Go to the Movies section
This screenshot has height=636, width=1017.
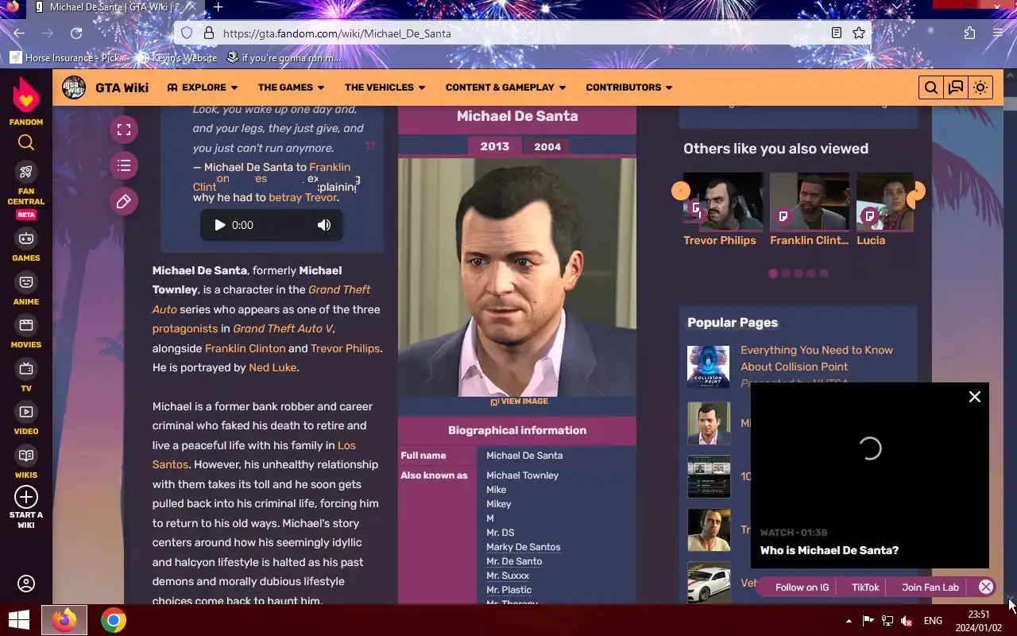point(26,332)
